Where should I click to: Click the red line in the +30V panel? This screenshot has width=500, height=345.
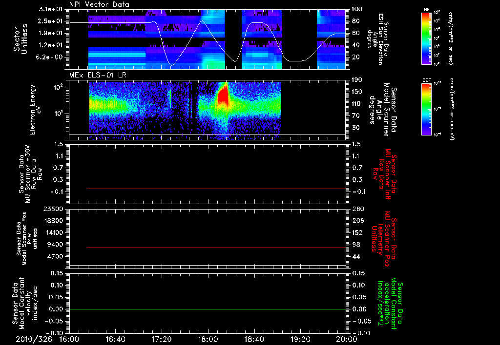(216, 189)
